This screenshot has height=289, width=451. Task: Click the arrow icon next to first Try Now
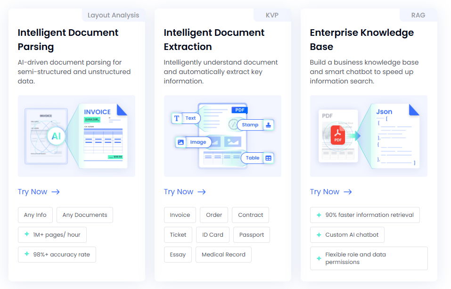tap(55, 192)
